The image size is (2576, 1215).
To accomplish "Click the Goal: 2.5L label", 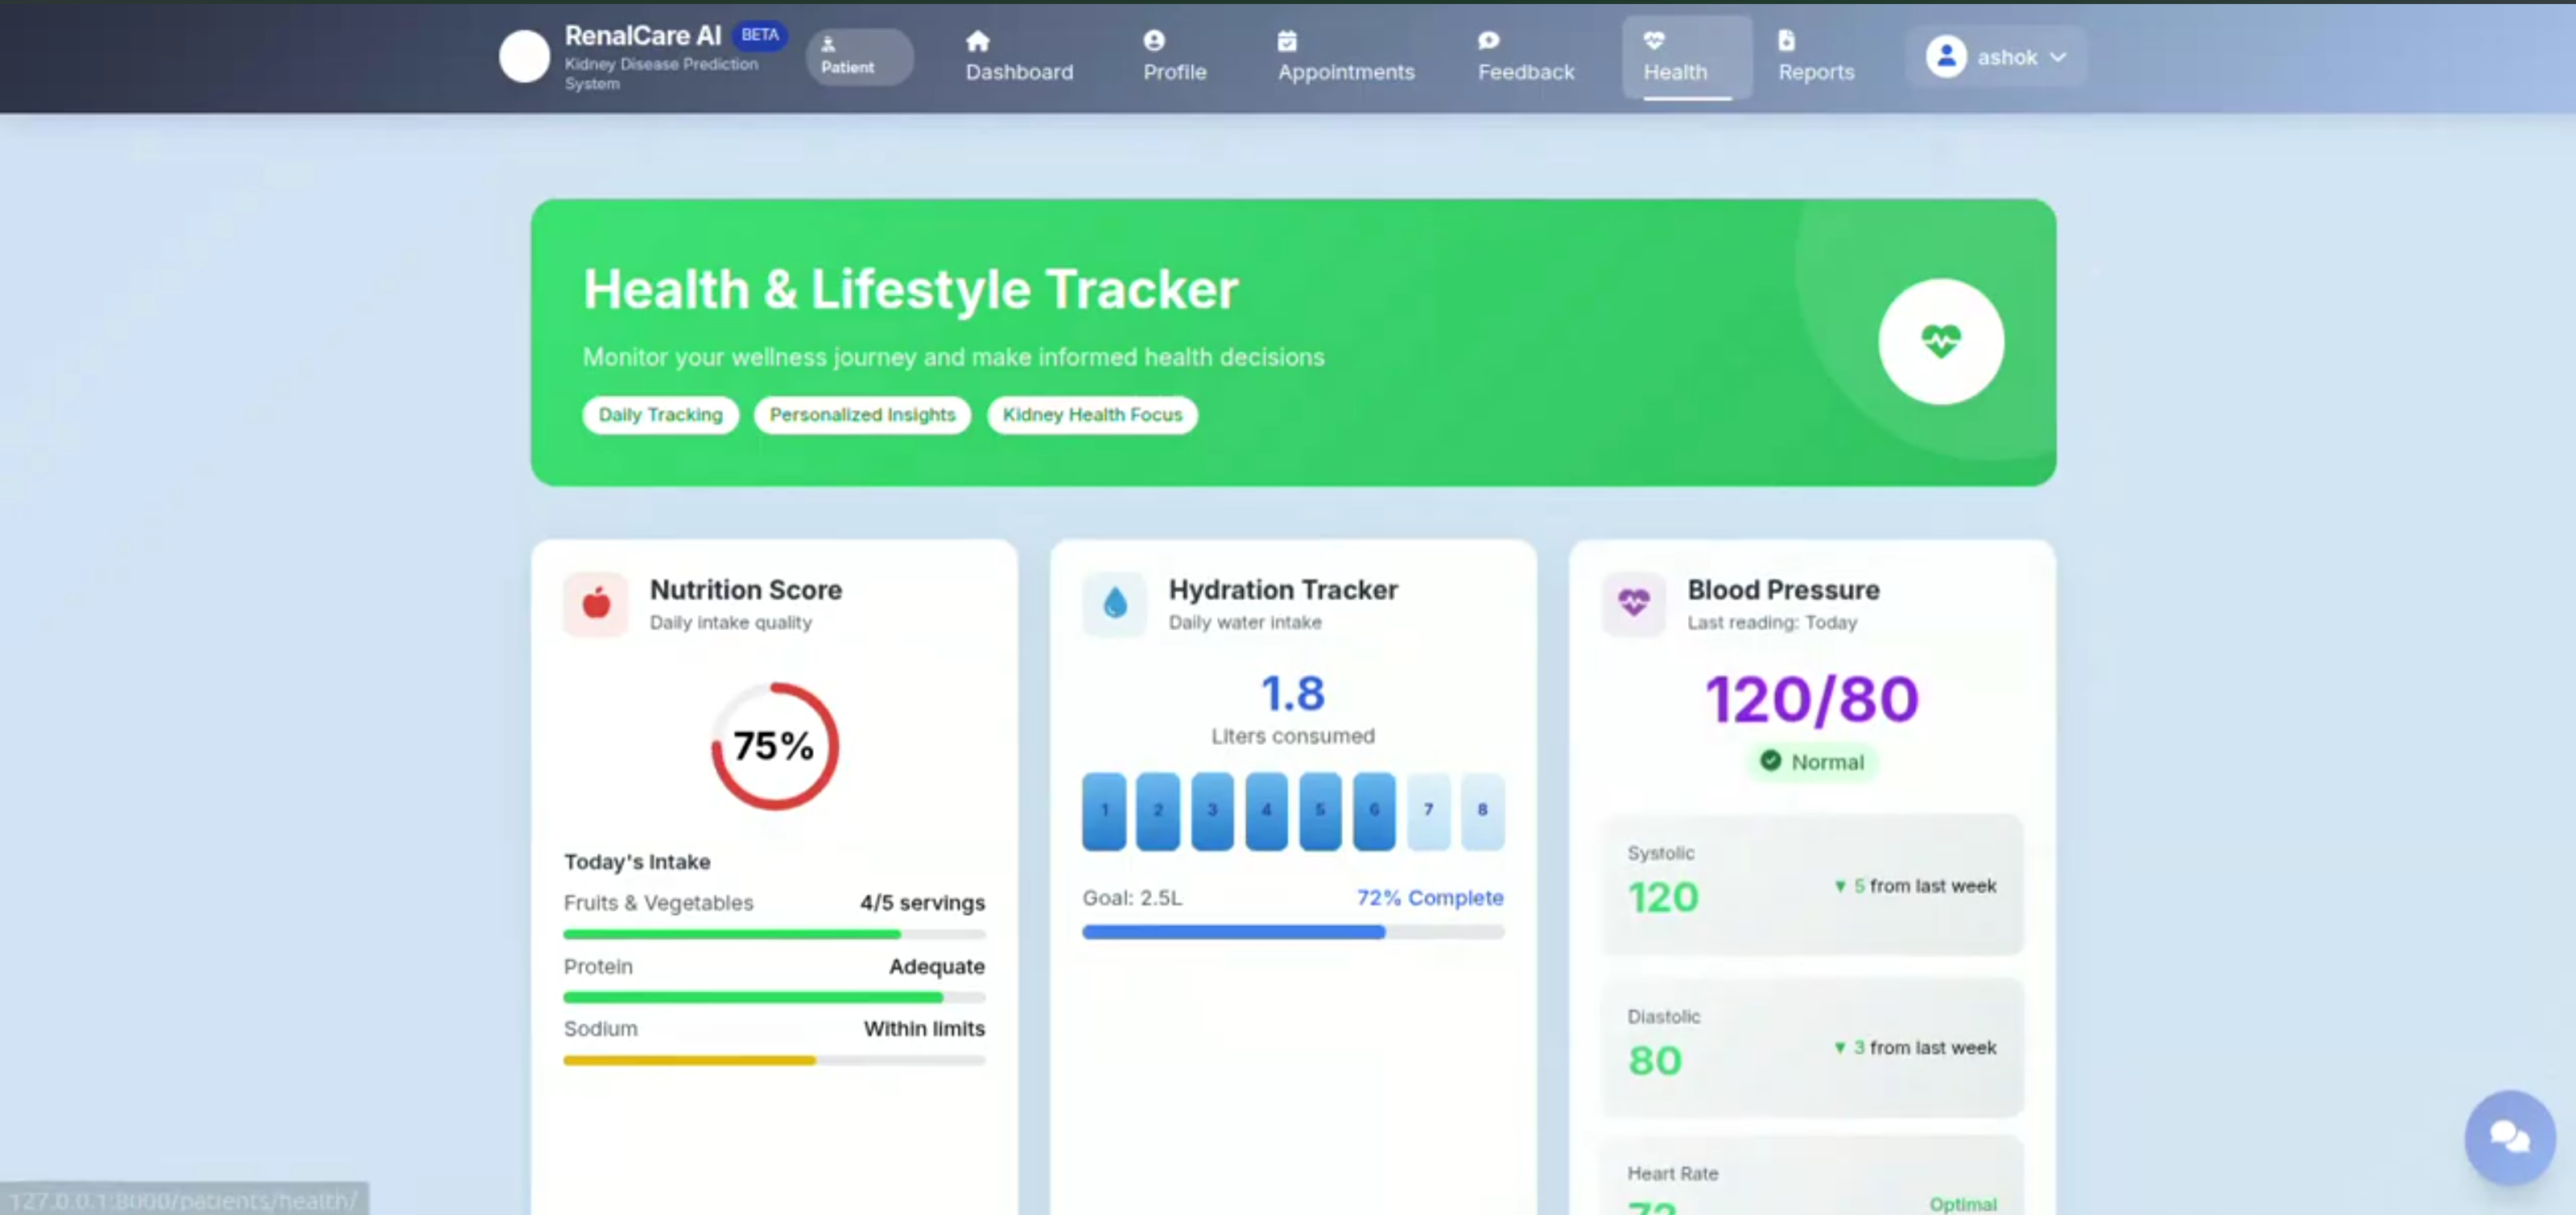I will [1132, 897].
